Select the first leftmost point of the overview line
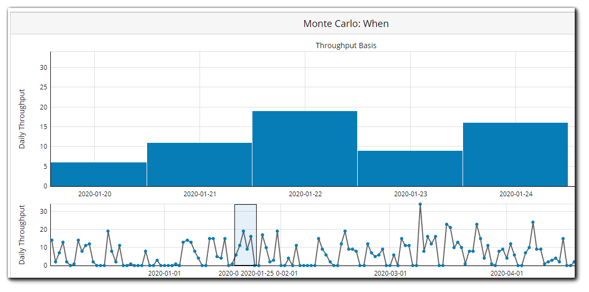589x292 pixels. tap(52, 240)
